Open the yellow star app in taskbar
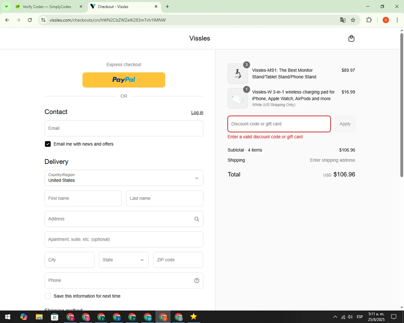 [x=193, y=317]
